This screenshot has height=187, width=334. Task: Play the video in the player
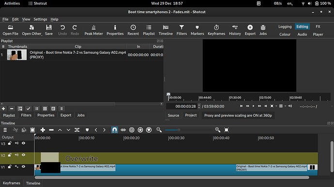(x=253, y=106)
